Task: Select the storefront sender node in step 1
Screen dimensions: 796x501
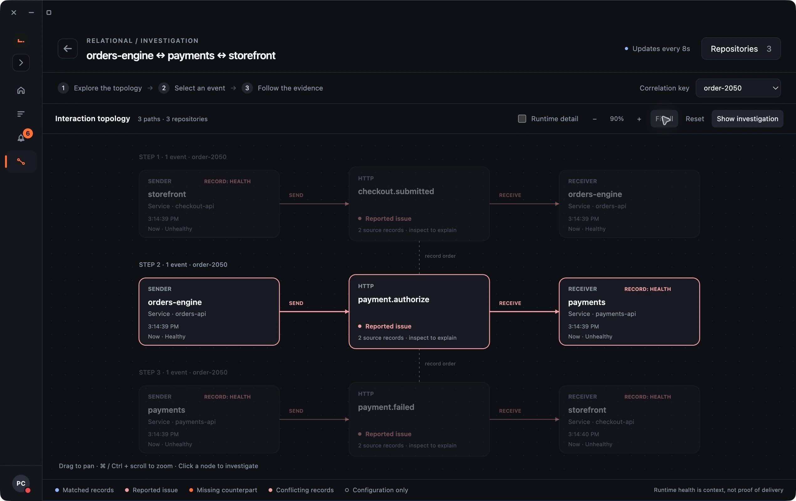Action: [x=209, y=204]
